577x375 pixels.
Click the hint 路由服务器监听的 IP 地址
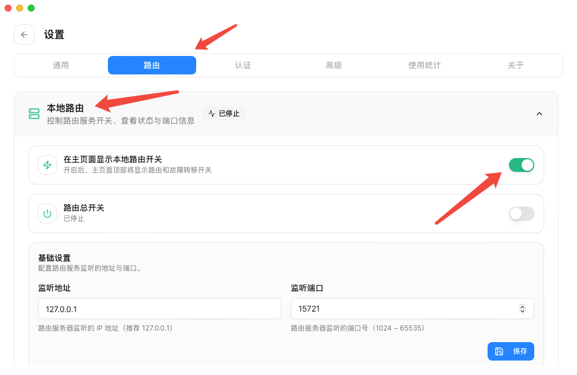pos(105,328)
